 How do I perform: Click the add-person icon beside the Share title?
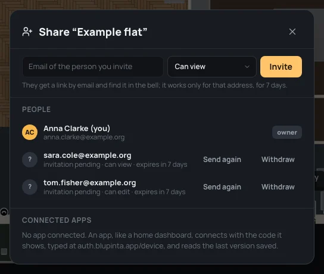coord(27,32)
